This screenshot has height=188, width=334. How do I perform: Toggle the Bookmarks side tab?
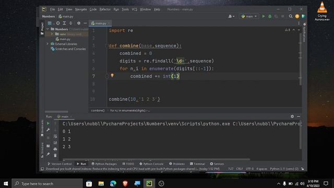[42, 128]
